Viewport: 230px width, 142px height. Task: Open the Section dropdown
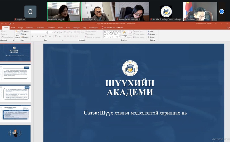pos(25,37)
